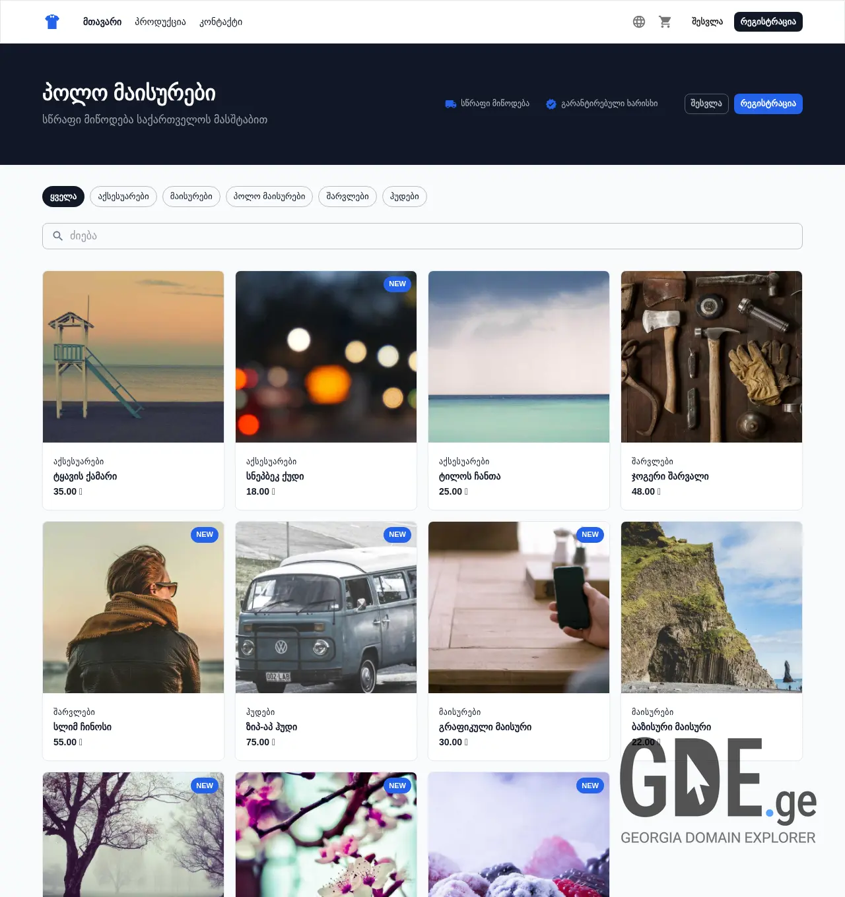Screen dimensions: 845x897
Task: Open the გრაფიკული მაისური product title
Action: (485, 727)
